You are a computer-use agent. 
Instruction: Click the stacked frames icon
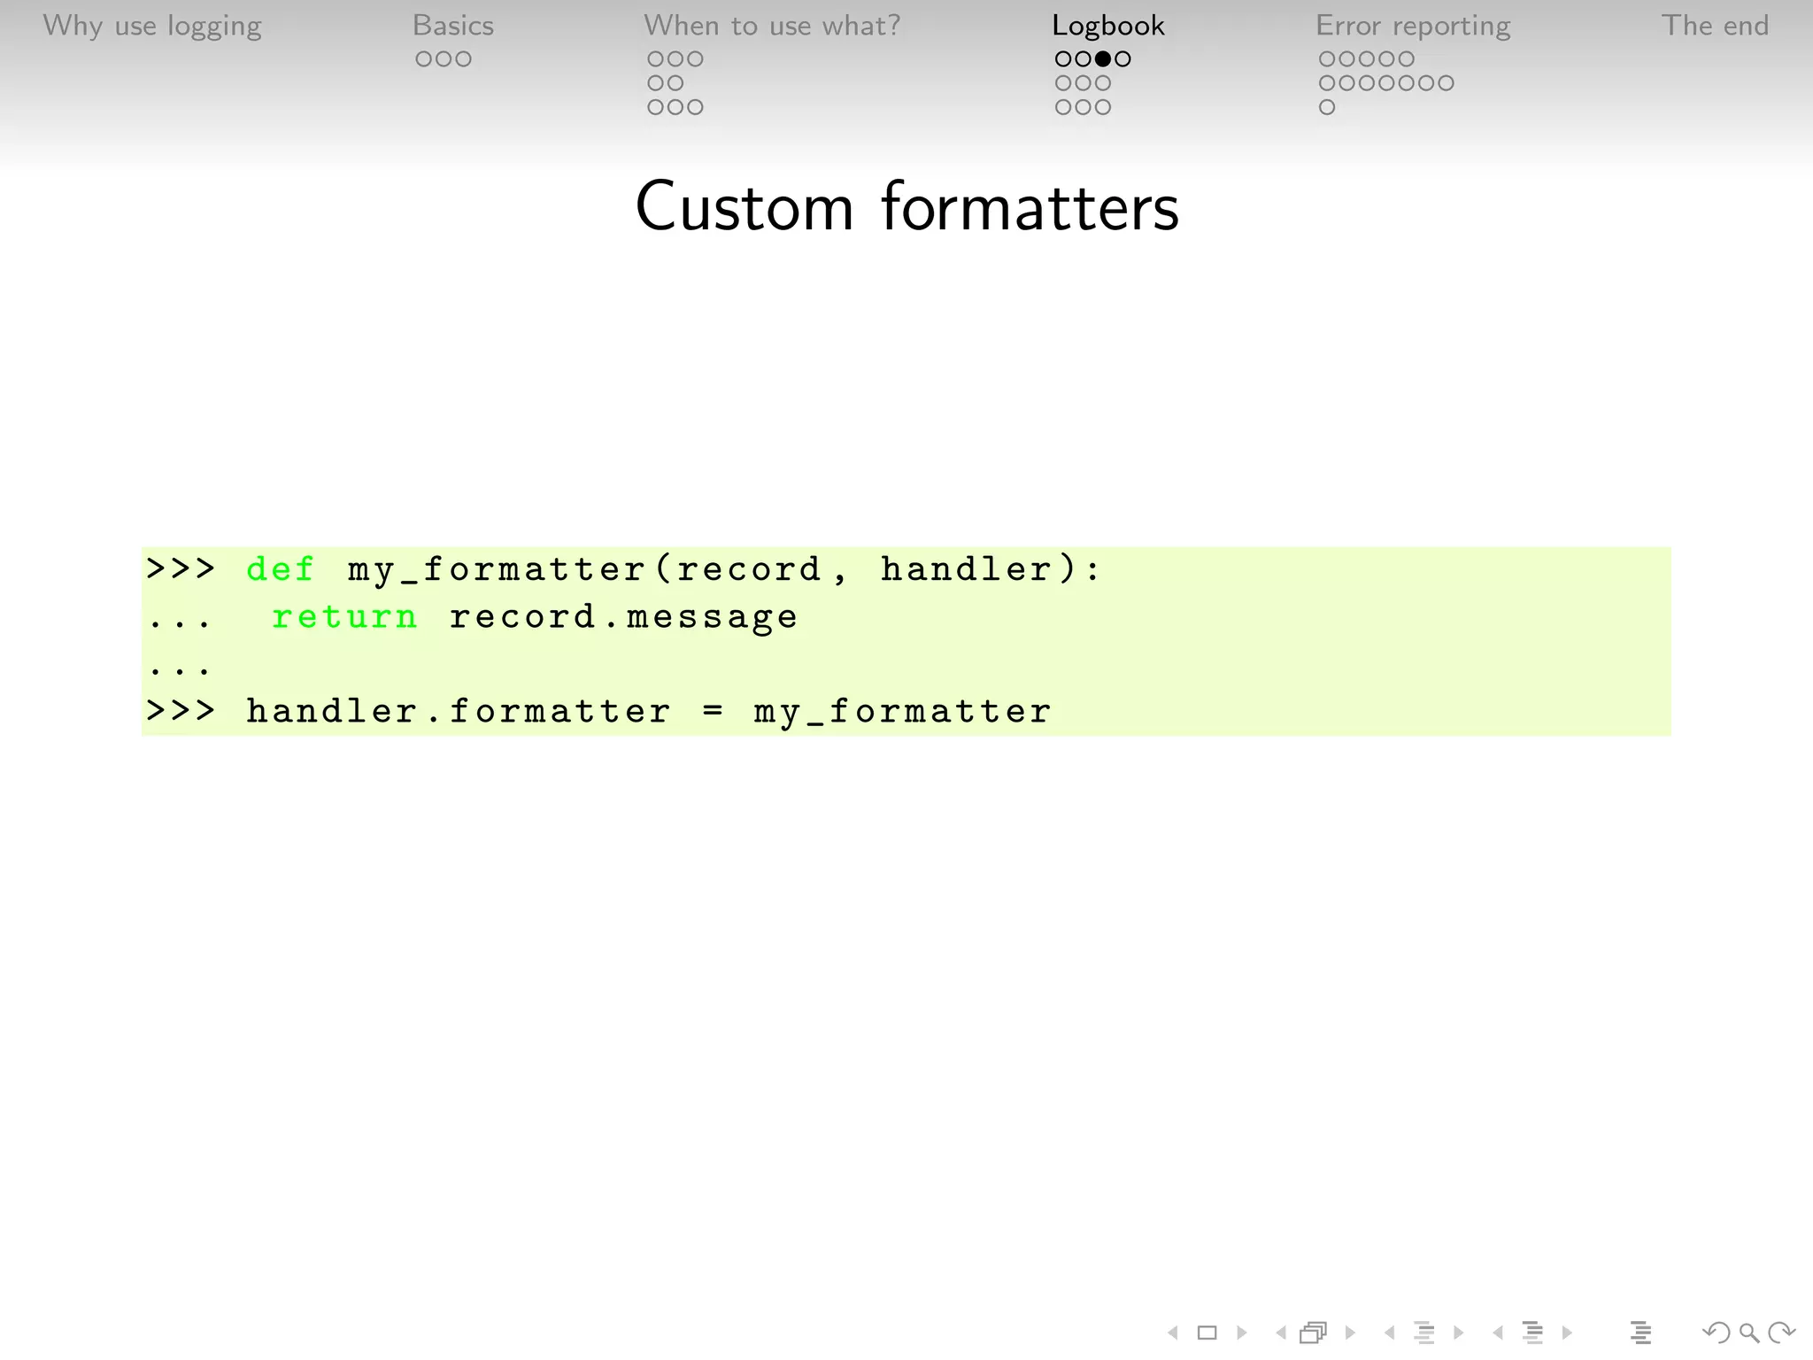pos(1314,1333)
